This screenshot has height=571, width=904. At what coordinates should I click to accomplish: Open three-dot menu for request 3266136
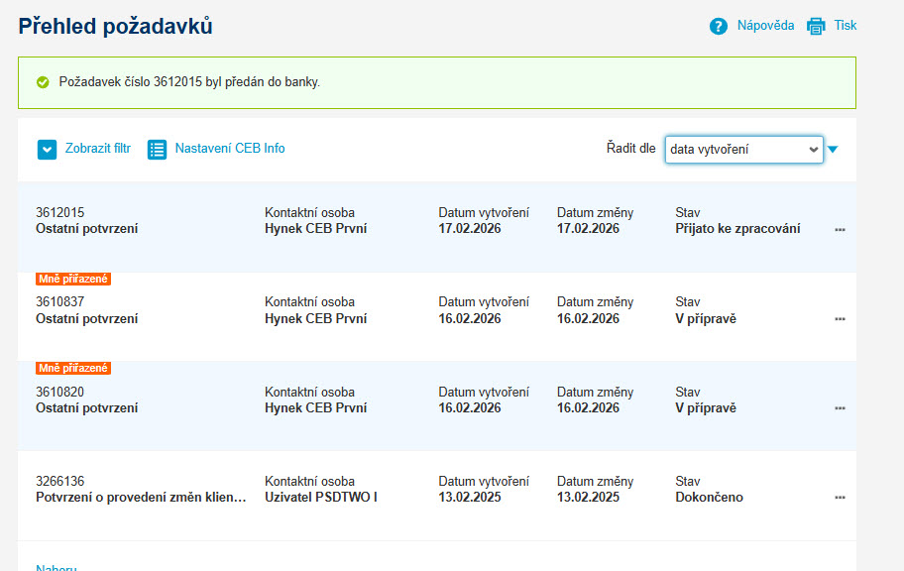840,498
